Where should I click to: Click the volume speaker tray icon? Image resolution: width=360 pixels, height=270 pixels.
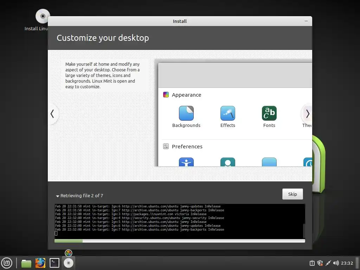336,263
